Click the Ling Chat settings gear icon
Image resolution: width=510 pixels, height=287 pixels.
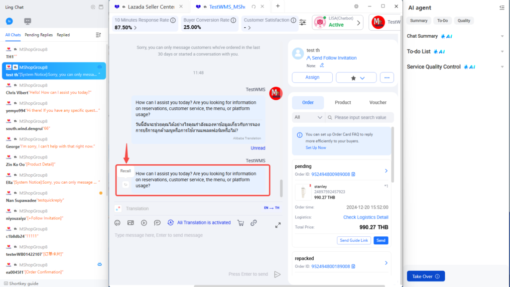coord(93,7)
